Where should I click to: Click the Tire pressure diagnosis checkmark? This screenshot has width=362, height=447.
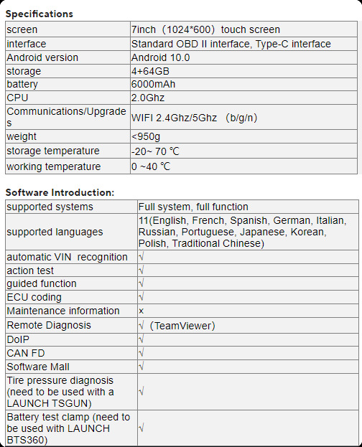coord(141,392)
